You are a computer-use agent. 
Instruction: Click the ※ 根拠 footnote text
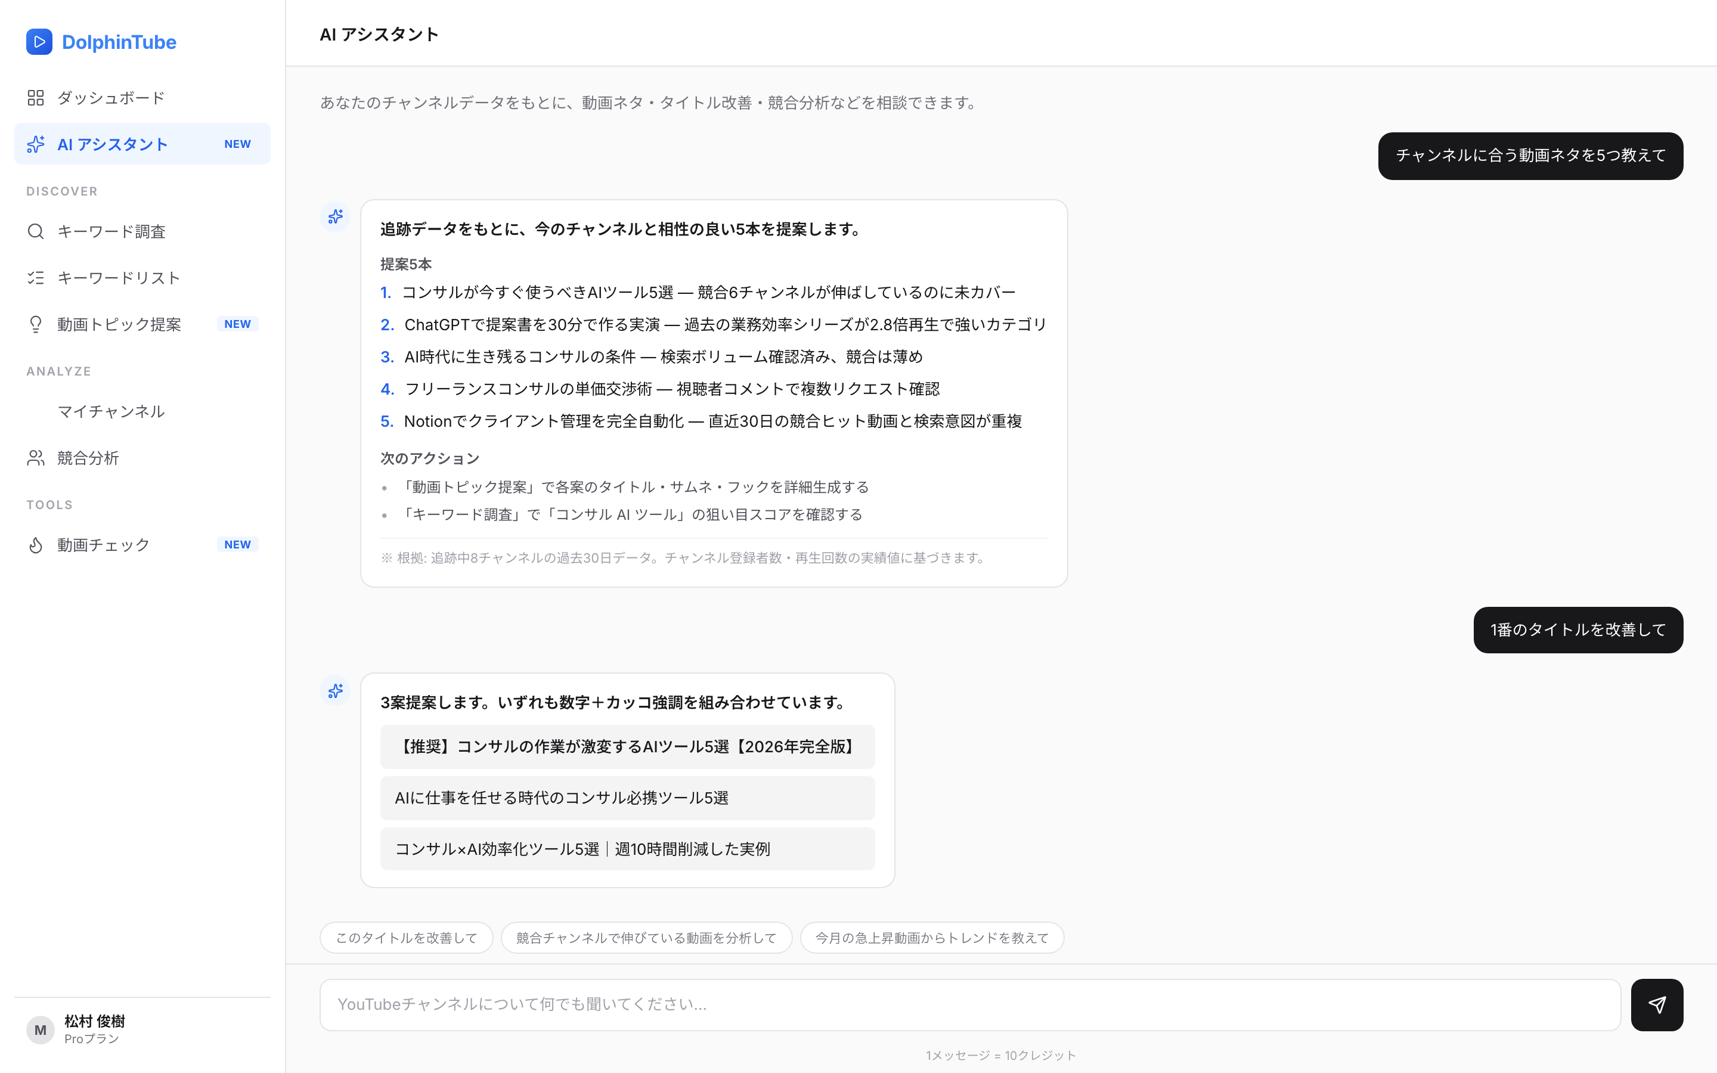[684, 558]
